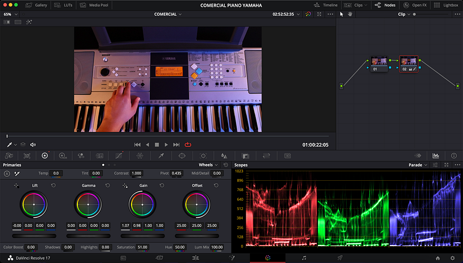Play the clip forward
463x263 pixels.
(x=166, y=145)
